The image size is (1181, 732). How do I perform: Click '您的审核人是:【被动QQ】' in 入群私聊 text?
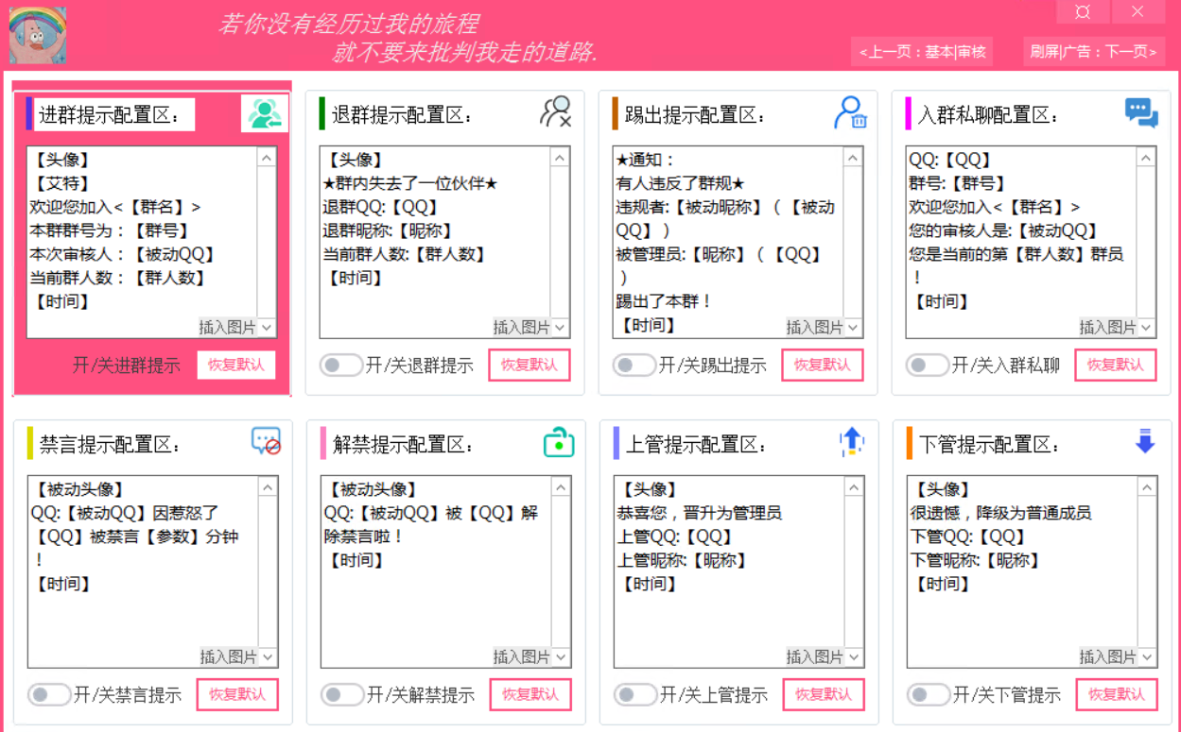[1005, 230]
